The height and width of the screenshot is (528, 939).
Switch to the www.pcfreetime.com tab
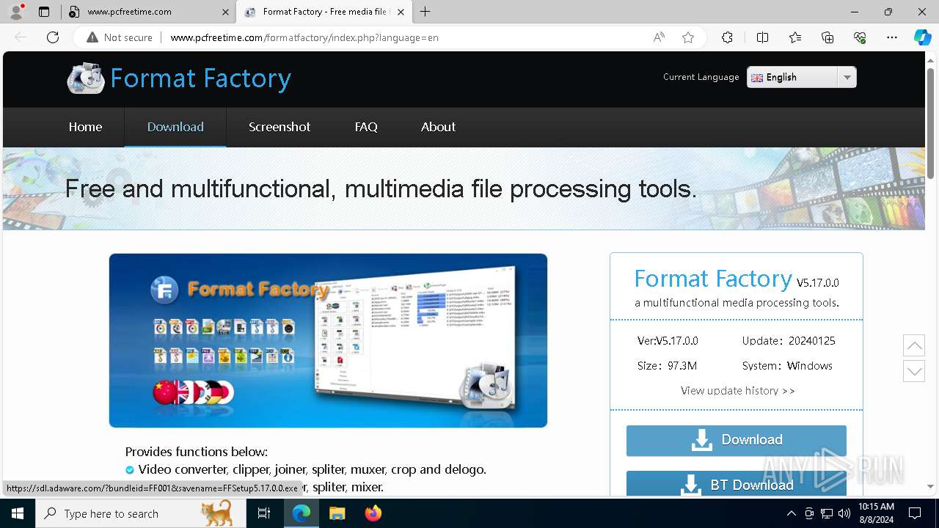[x=147, y=12]
